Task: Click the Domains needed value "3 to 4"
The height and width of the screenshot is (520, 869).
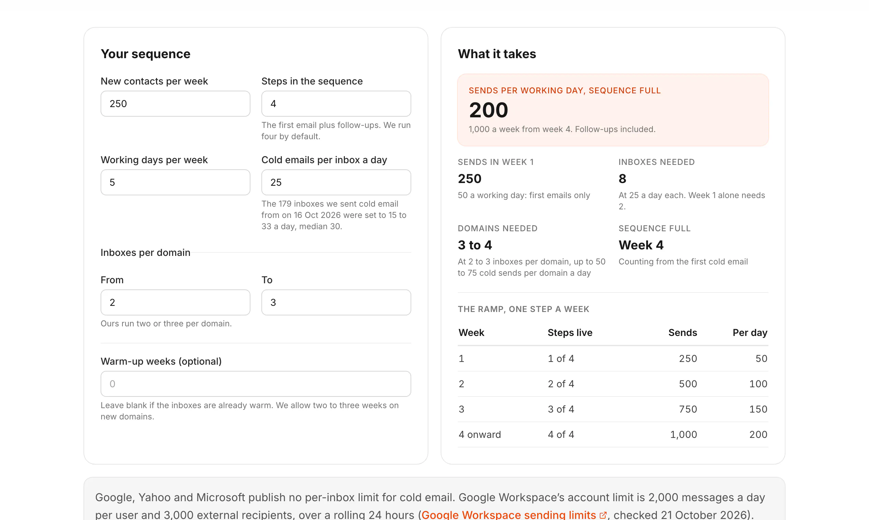Action: pos(475,245)
